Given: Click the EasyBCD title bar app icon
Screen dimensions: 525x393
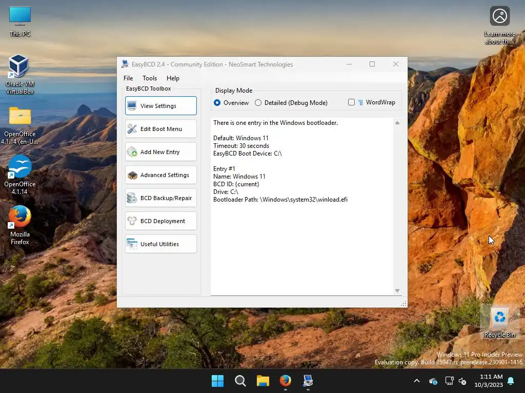Looking at the screenshot, I should click(x=125, y=64).
